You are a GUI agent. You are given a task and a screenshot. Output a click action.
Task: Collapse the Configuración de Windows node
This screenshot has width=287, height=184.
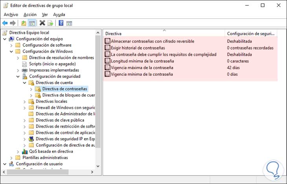coord(11,51)
